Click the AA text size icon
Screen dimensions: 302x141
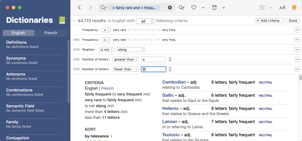[x=282, y=8]
